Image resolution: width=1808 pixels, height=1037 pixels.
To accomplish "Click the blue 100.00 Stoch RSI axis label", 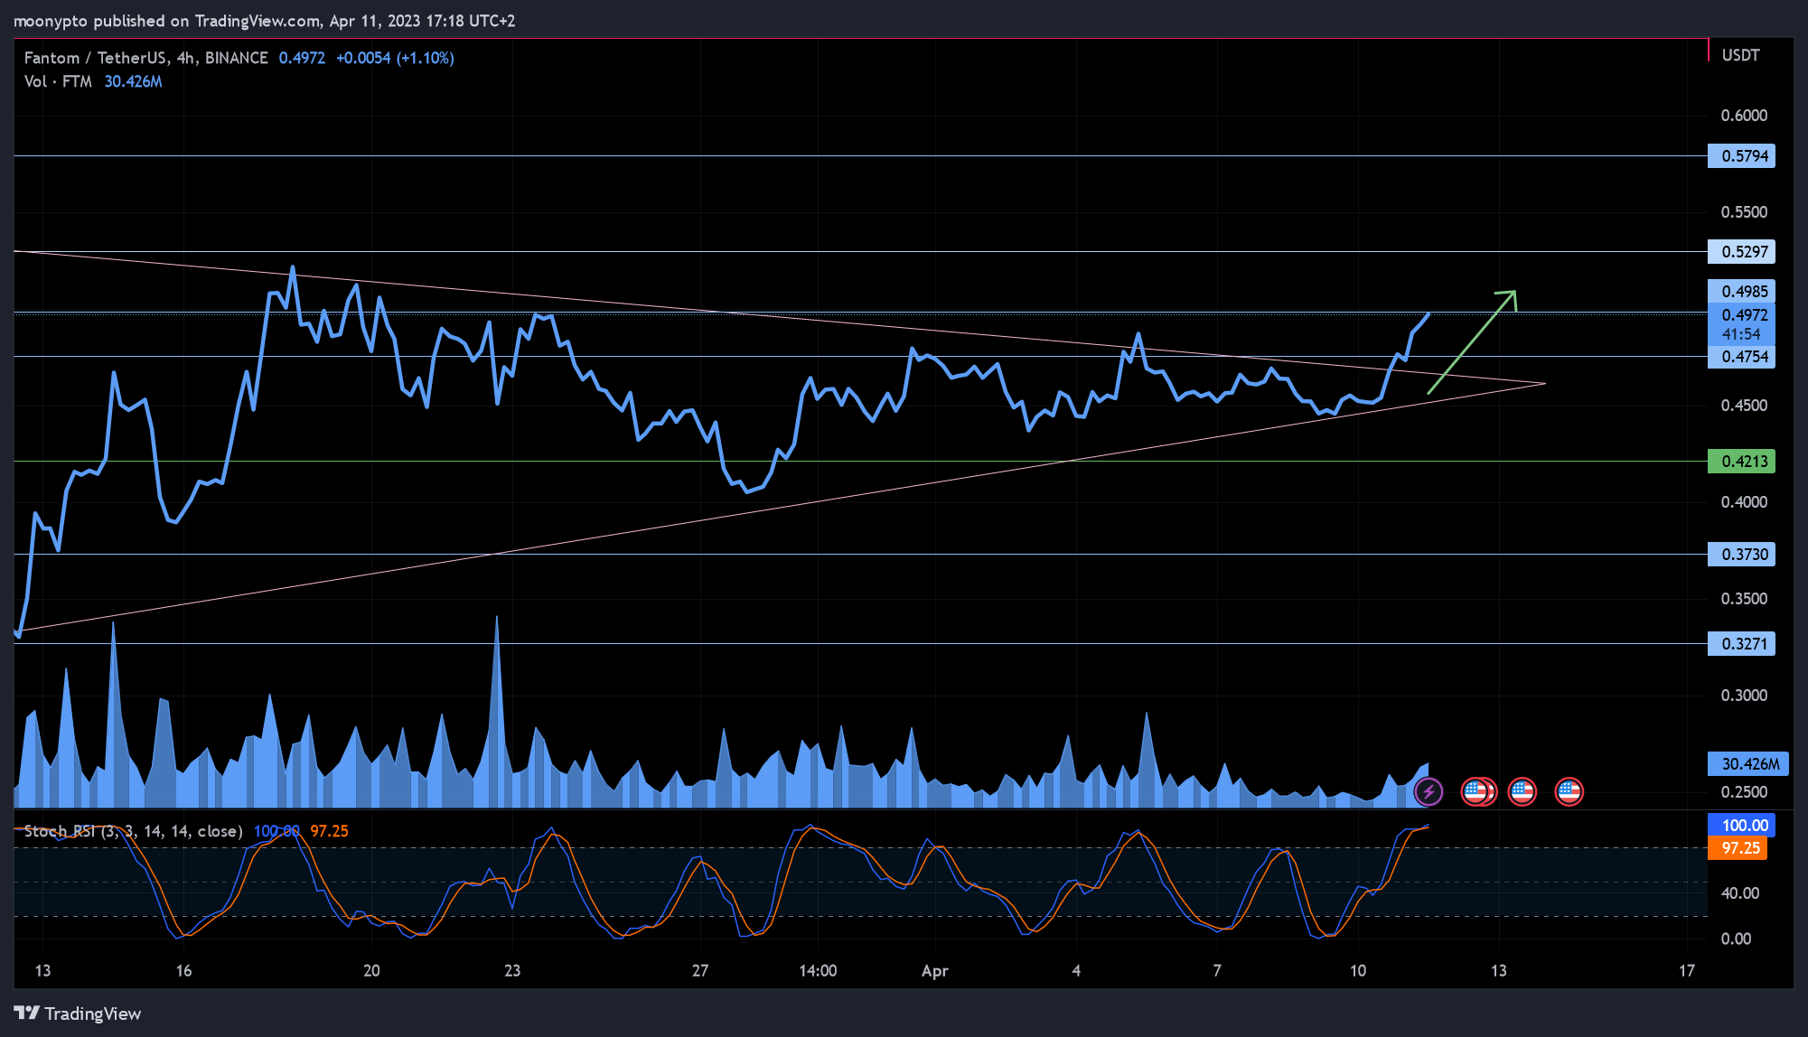I will click(x=1741, y=826).
